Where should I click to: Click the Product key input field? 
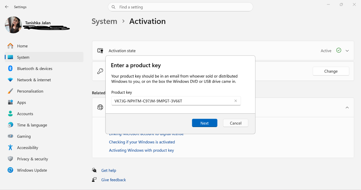[176, 101]
